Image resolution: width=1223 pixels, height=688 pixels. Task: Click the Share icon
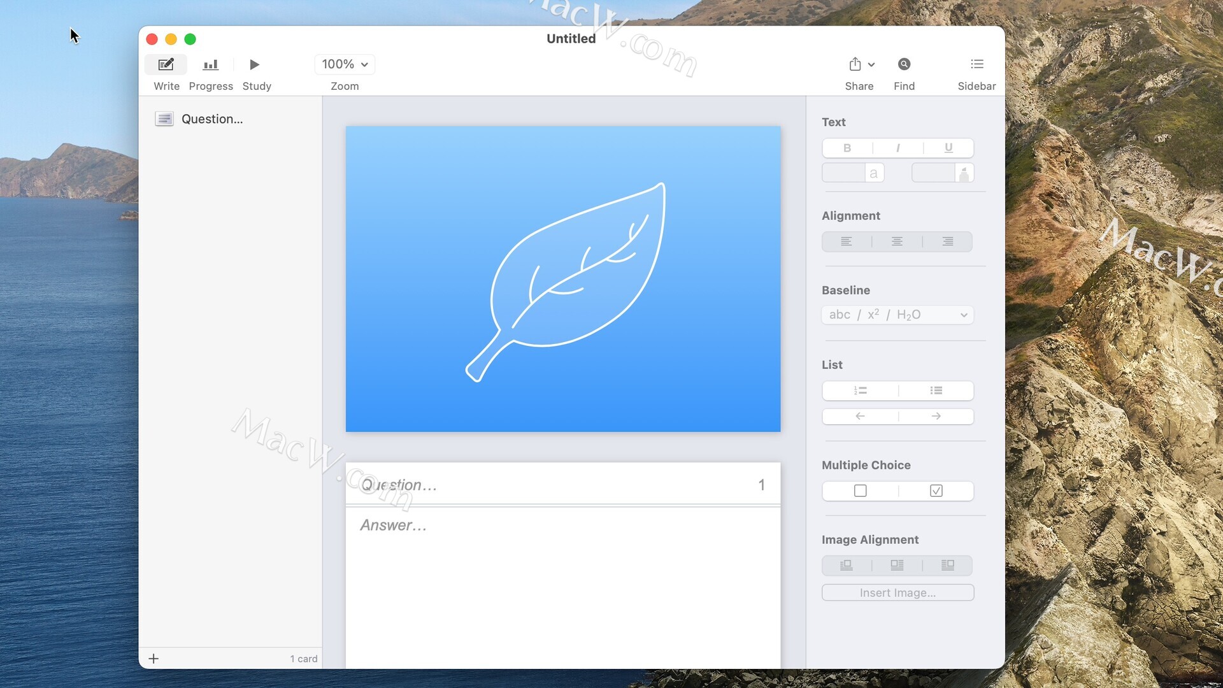855,64
